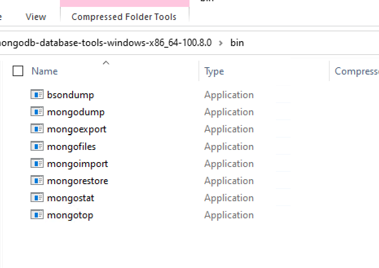Click the mongoexport application icon

point(37,129)
